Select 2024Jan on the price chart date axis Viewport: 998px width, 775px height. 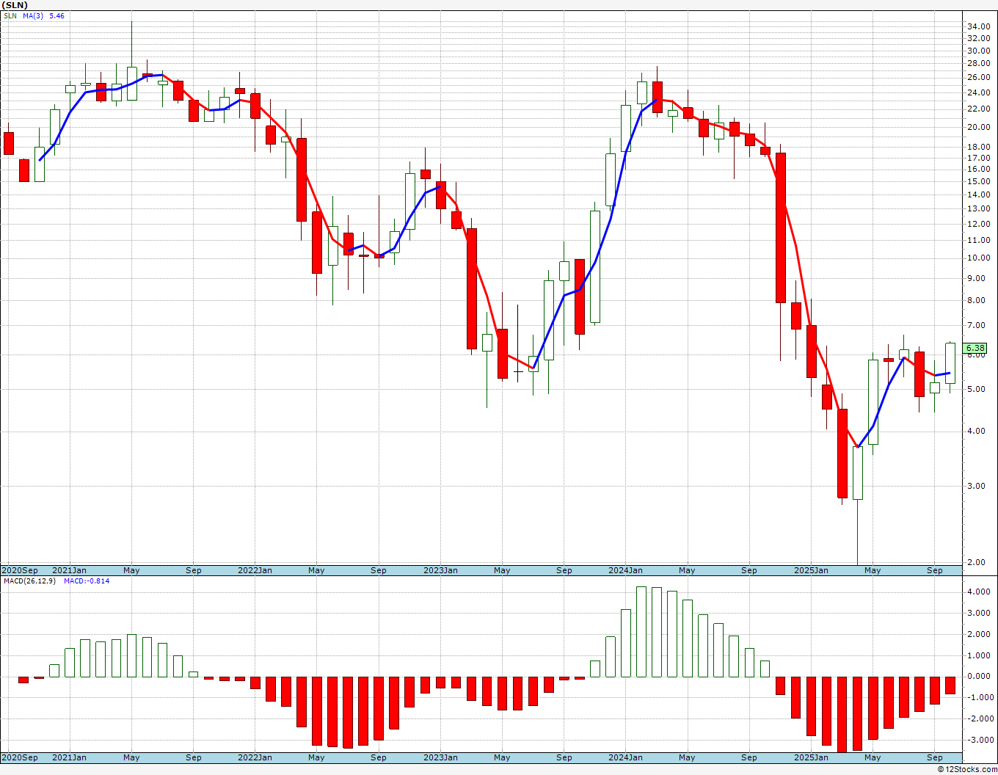(625, 570)
